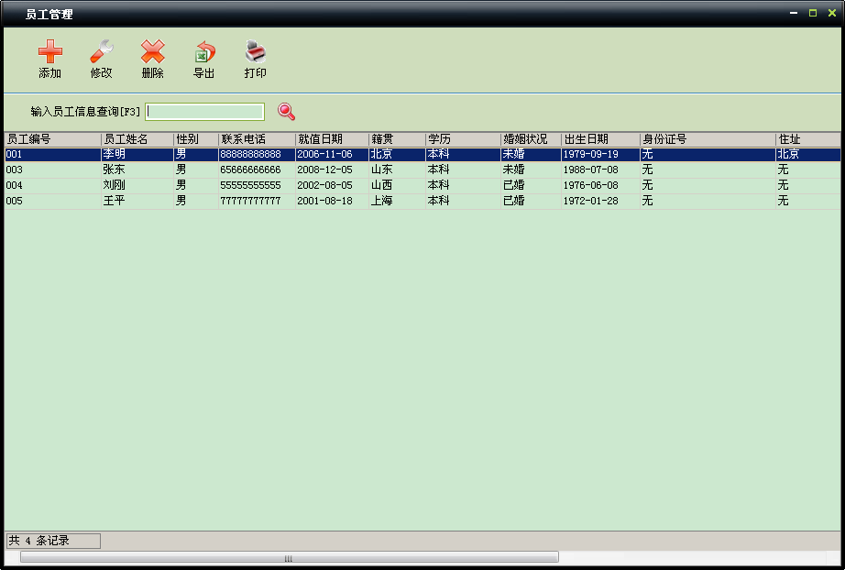Click the name 李明
Screen dimensions: 845x570
(114, 154)
